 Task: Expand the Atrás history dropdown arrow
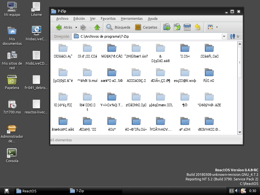coord(76,27)
